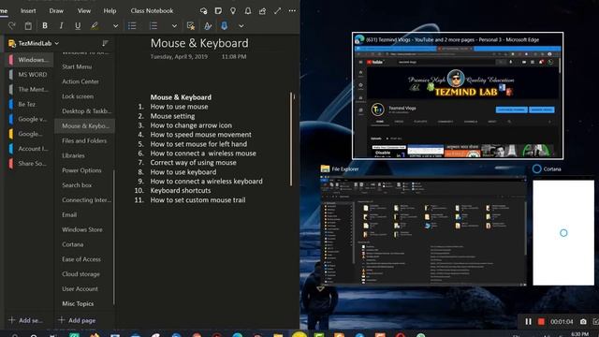Insert a numbered list
This screenshot has width=599, height=337.
pos(153,25)
